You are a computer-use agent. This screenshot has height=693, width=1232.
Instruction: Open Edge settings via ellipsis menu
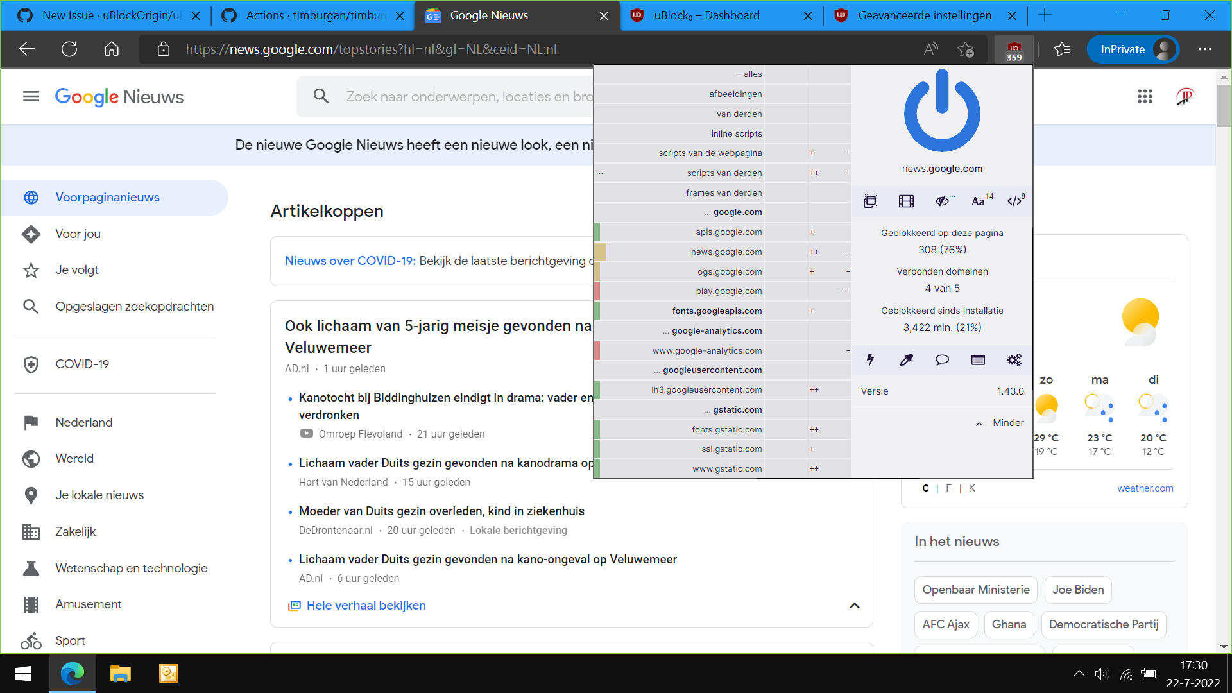point(1205,49)
